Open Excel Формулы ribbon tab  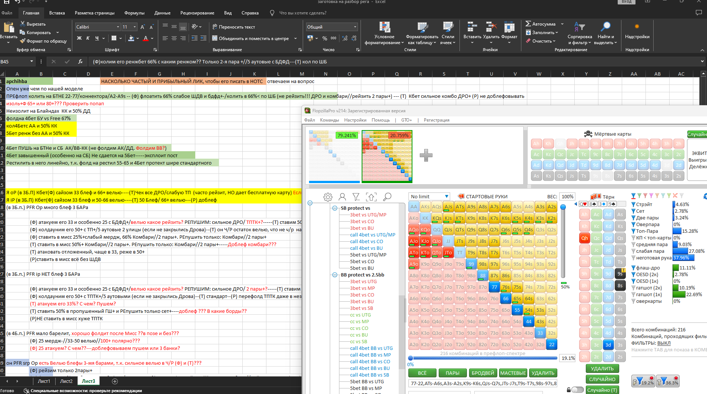(135, 13)
